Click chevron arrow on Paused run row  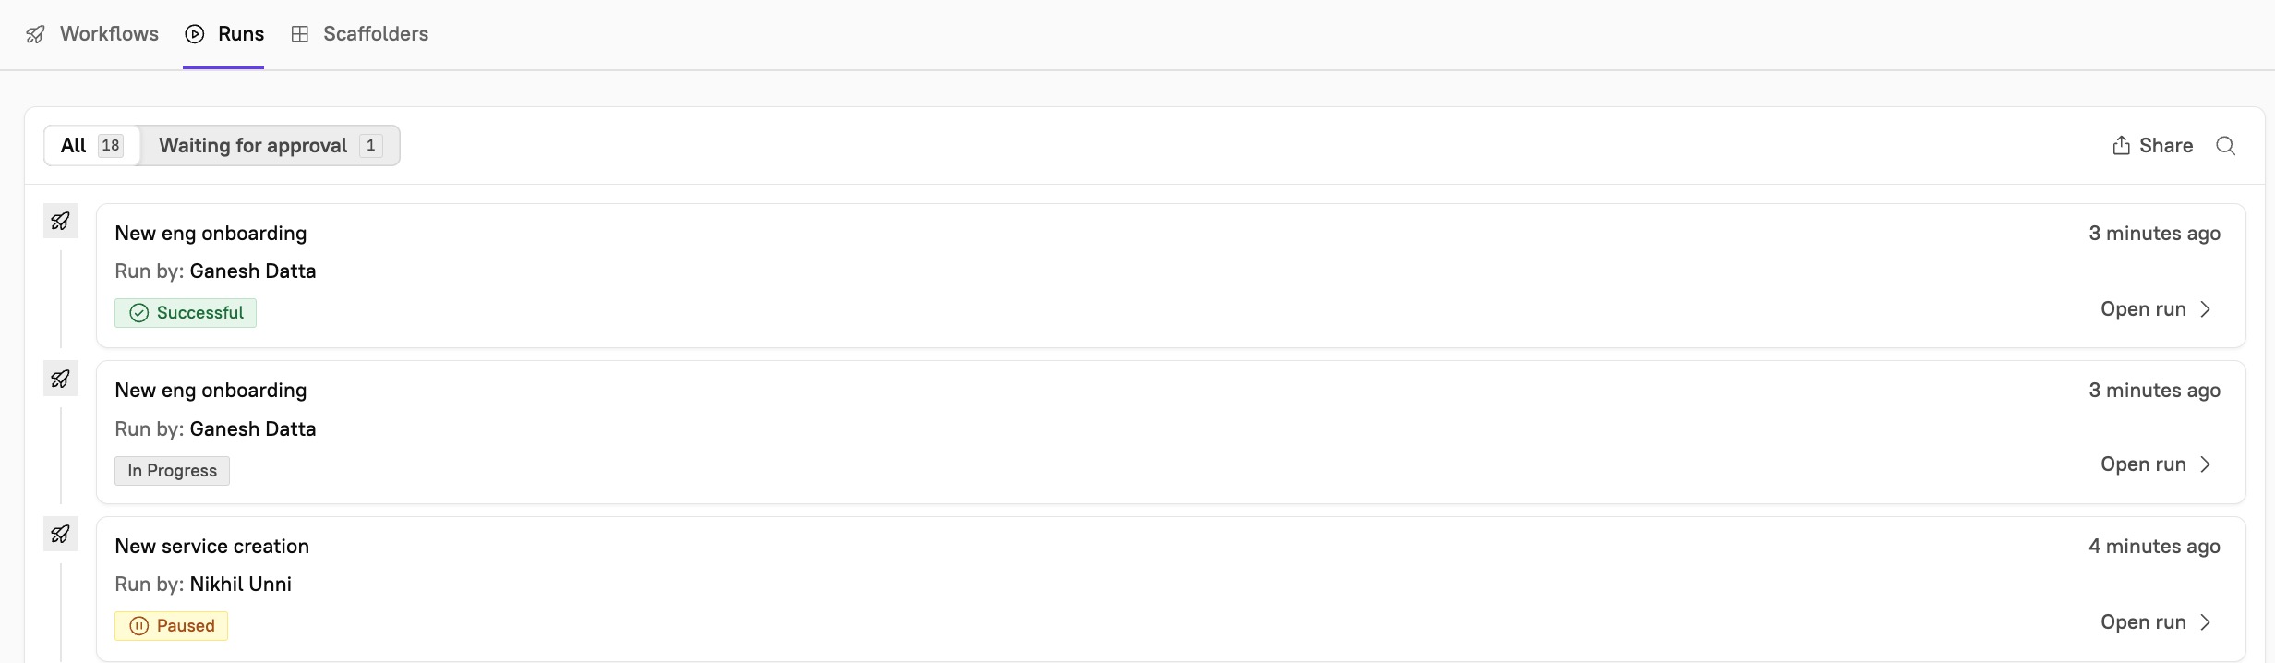tap(2206, 622)
